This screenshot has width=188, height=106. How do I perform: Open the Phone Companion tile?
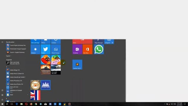tap(56, 49)
